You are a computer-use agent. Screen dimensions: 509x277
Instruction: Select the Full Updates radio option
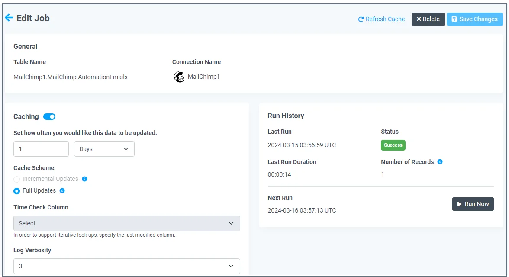(16, 191)
